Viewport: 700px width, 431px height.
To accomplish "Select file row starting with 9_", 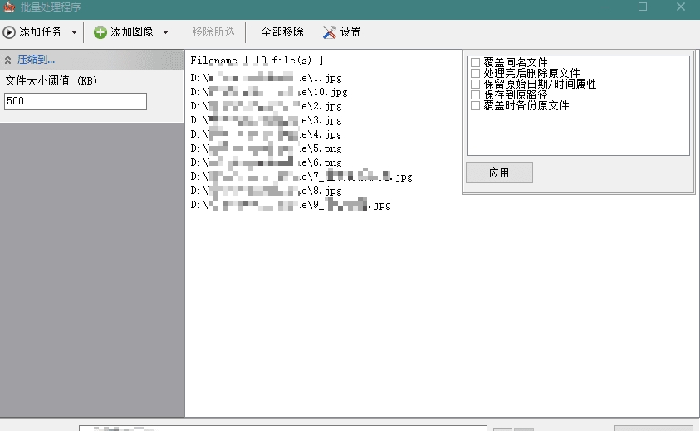I will (291, 205).
